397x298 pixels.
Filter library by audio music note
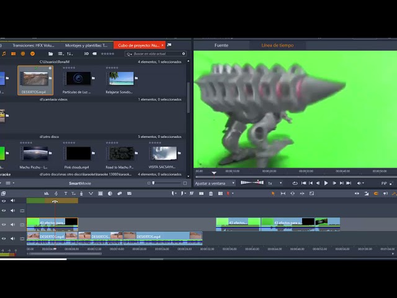pyautogui.click(x=4, y=54)
